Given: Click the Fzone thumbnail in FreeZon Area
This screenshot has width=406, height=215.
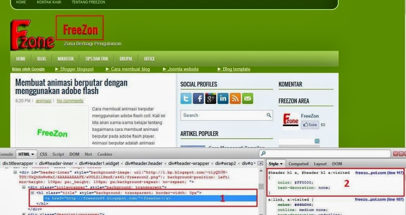Looking at the screenshot, I should pos(291,120).
